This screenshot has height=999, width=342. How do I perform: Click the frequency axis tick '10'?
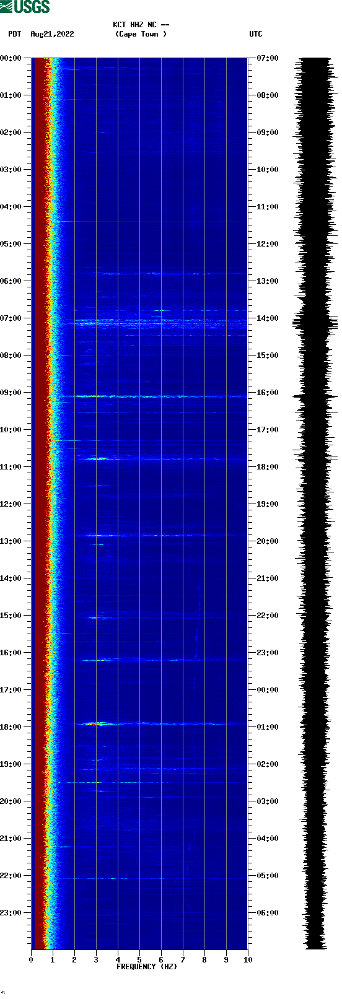tap(248, 960)
